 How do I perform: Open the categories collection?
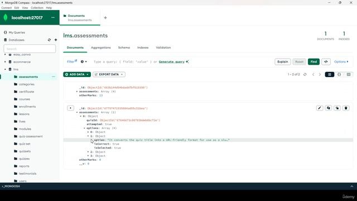(x=26, y=84)
